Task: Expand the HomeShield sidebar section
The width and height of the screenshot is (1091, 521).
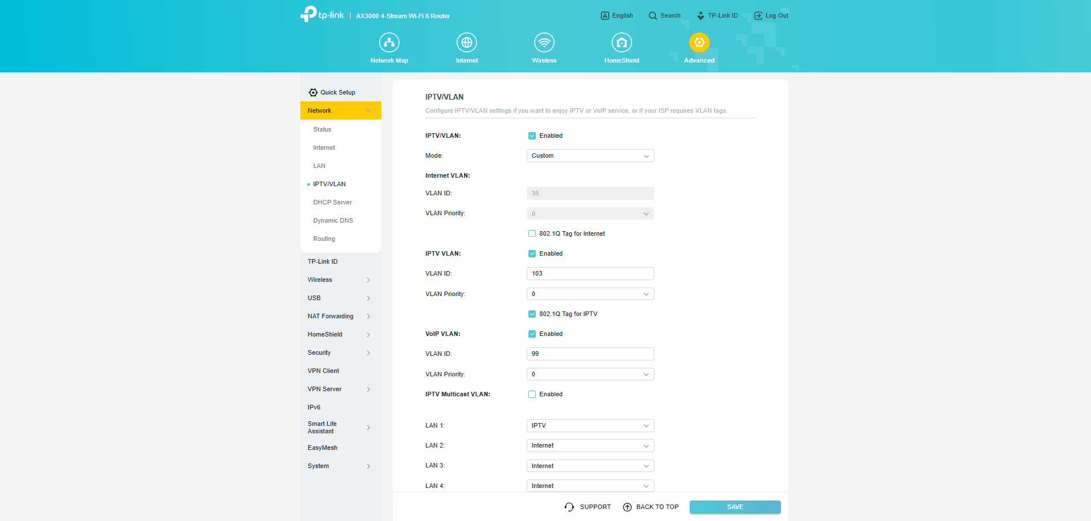Action: (x=341, y=334)
